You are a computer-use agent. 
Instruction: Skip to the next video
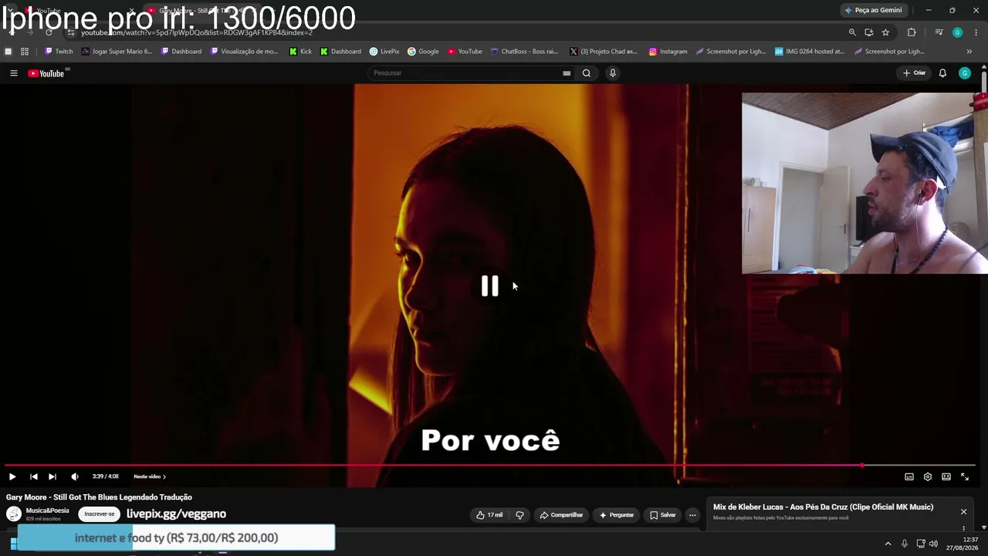point(52,476)
